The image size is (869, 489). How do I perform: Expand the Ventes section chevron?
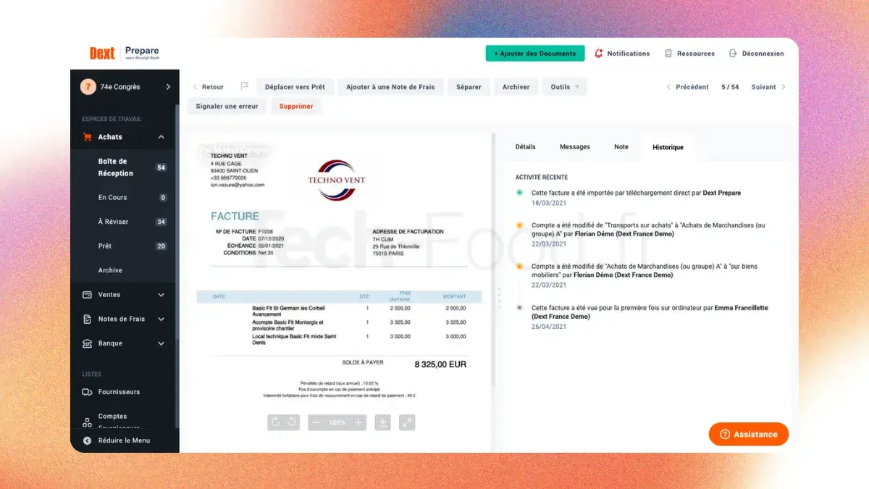pos(161,295)
